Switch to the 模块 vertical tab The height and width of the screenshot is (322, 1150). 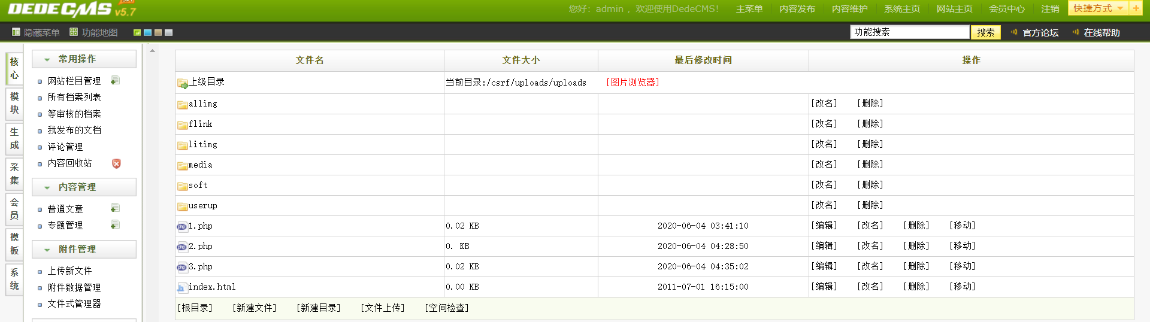[14, 103]
